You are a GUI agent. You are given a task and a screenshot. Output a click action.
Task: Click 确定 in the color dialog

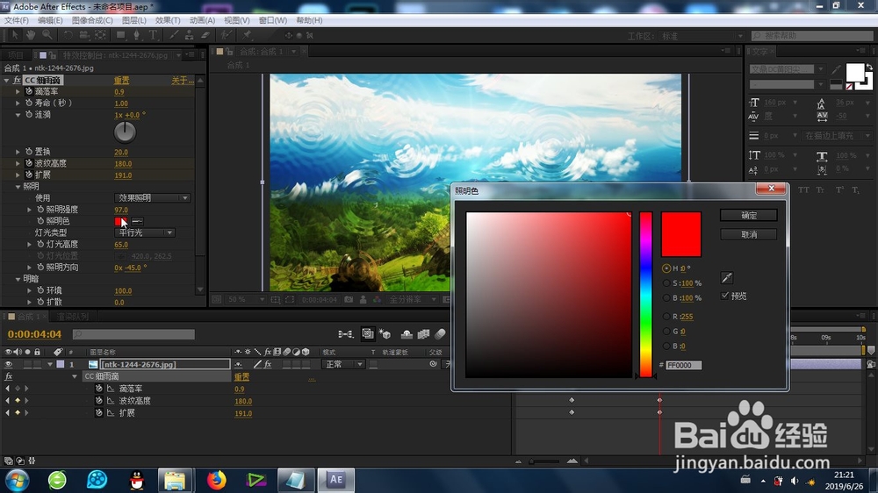coord(749,216)
